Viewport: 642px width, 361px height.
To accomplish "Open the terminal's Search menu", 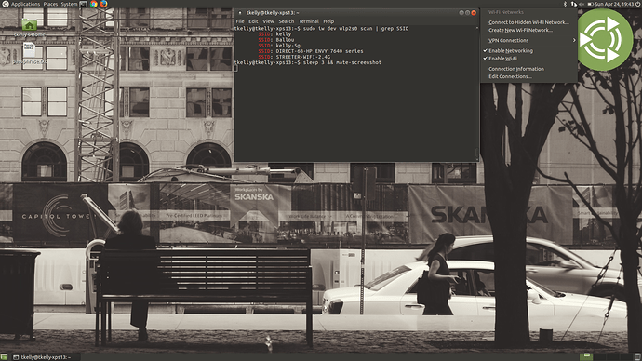I will 287,21.
